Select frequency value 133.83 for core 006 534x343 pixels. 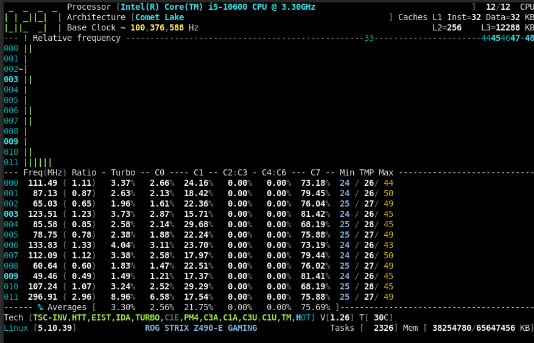[43, 245]
